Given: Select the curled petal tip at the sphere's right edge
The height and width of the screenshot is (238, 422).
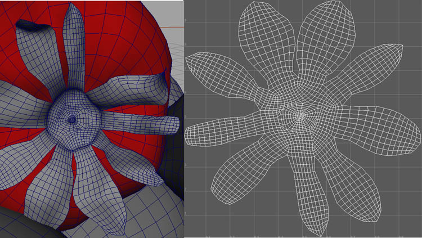Looking at the screenshot, I should [162, 83].
